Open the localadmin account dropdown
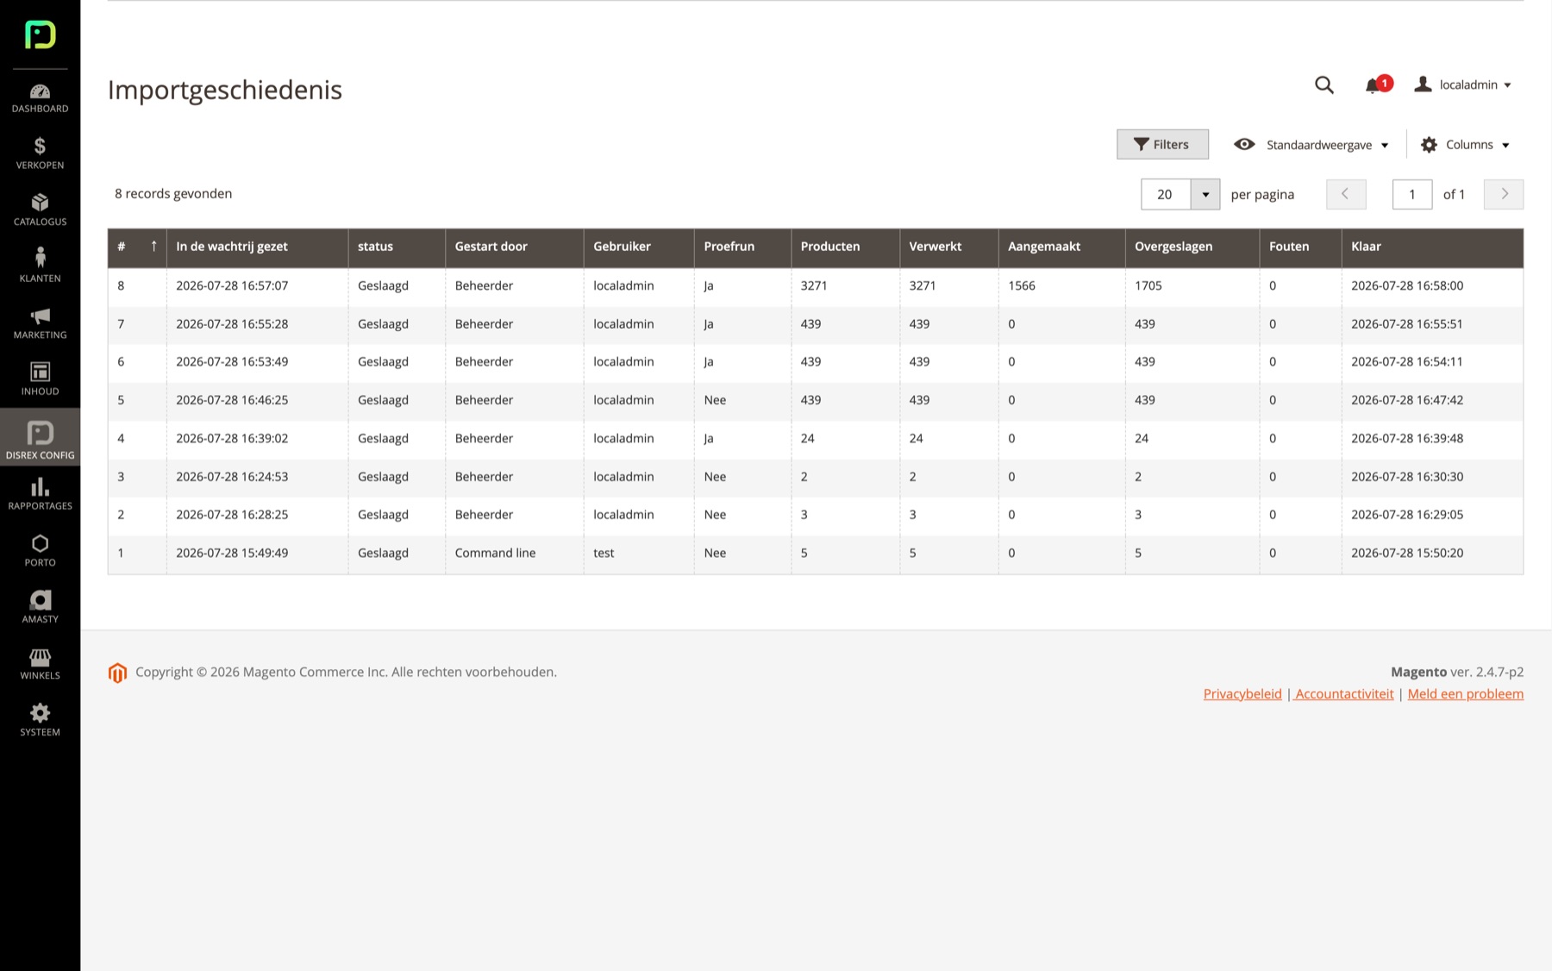This screenshot has width=1552, height=971. pos(1463,85)
